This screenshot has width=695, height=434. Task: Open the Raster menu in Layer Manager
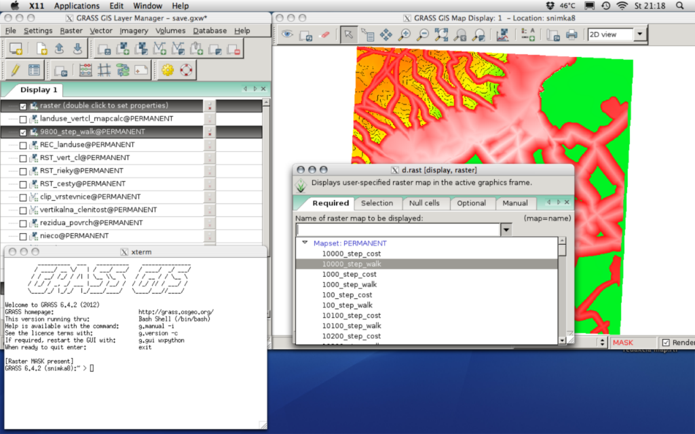pyautogui.click(x=71, y=31)
